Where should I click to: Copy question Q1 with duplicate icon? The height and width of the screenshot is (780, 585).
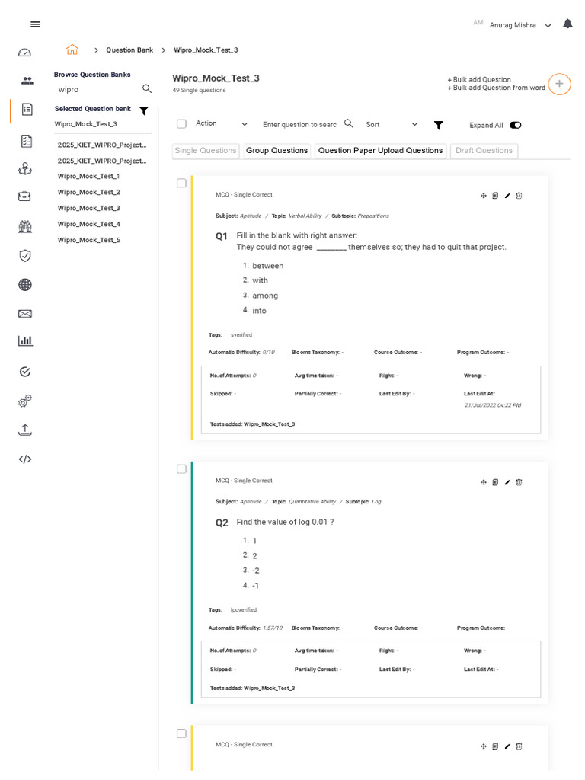(495, 196)
